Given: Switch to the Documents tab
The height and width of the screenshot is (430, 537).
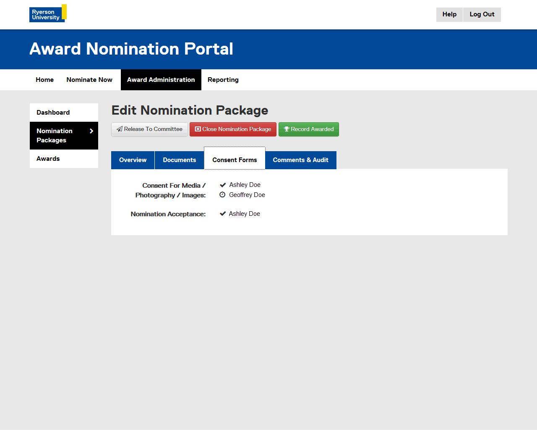Looking at the screenshot, I should point(179,160).
